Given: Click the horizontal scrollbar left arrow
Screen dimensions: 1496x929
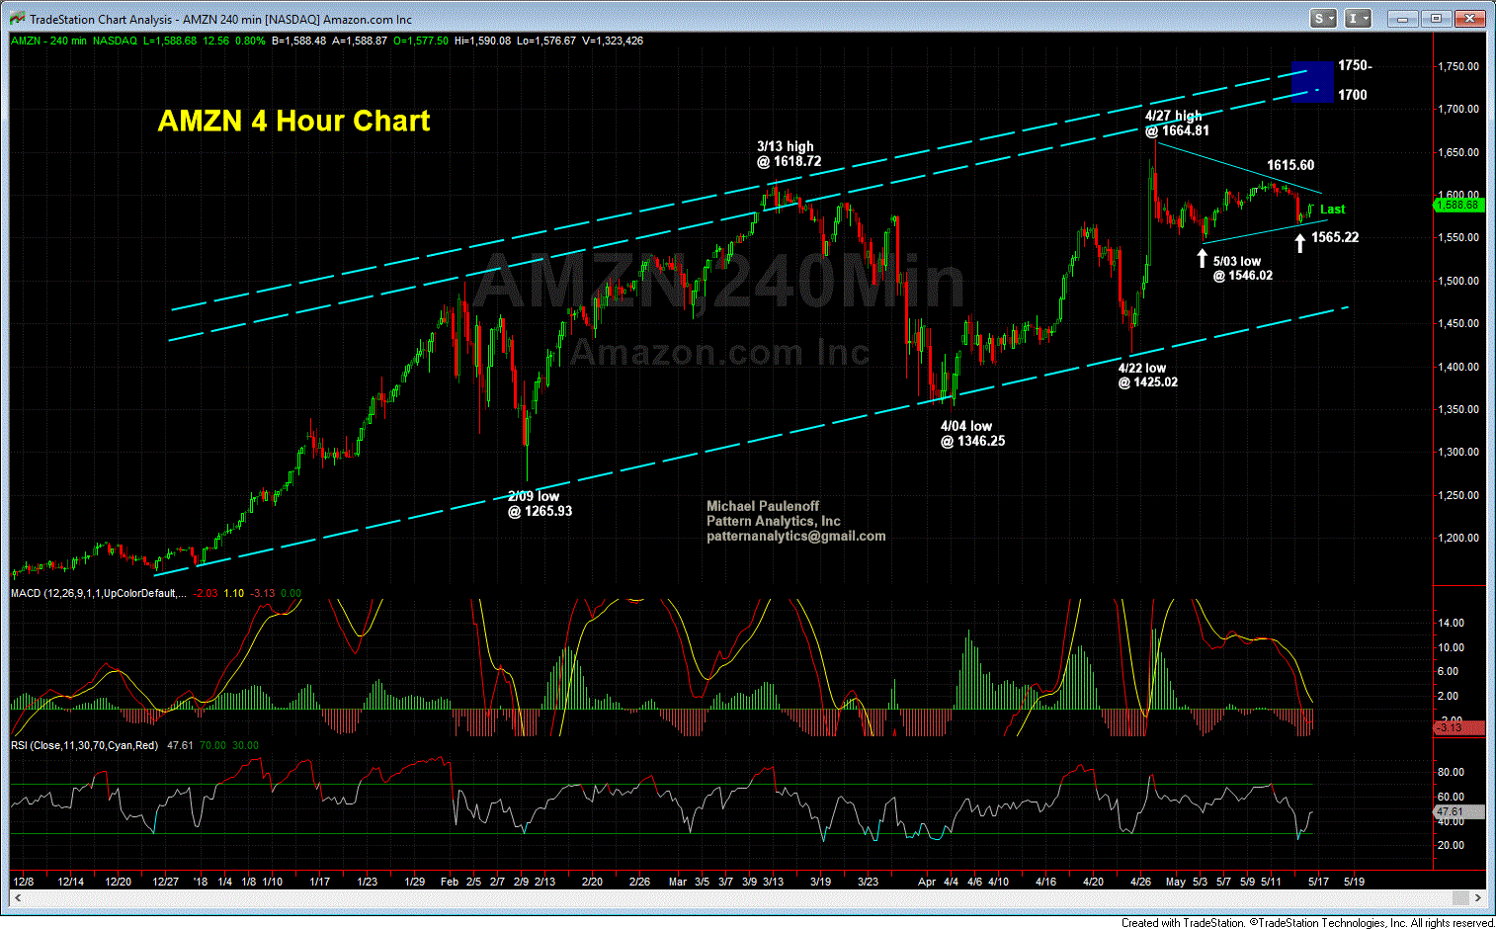Looking at the screenshot, I should point(17,897).
